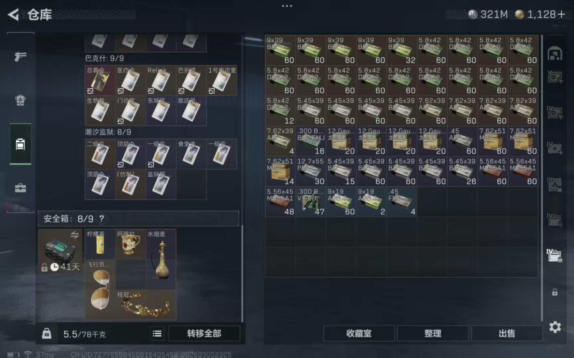Collapse the 潮汐监狱: 8/9 keycard section
574x358 pixels.
pyautogui.click(x=108, y=132)
